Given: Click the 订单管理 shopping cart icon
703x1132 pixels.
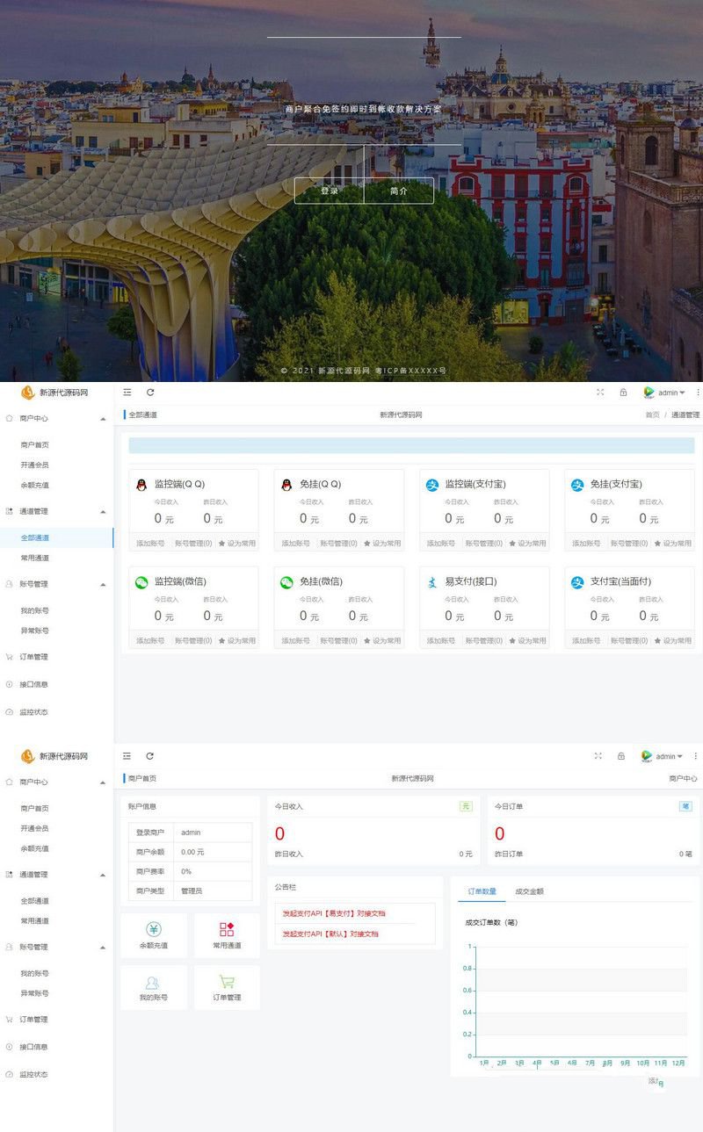Looking at the screenshot, I should tap(227, 981).
